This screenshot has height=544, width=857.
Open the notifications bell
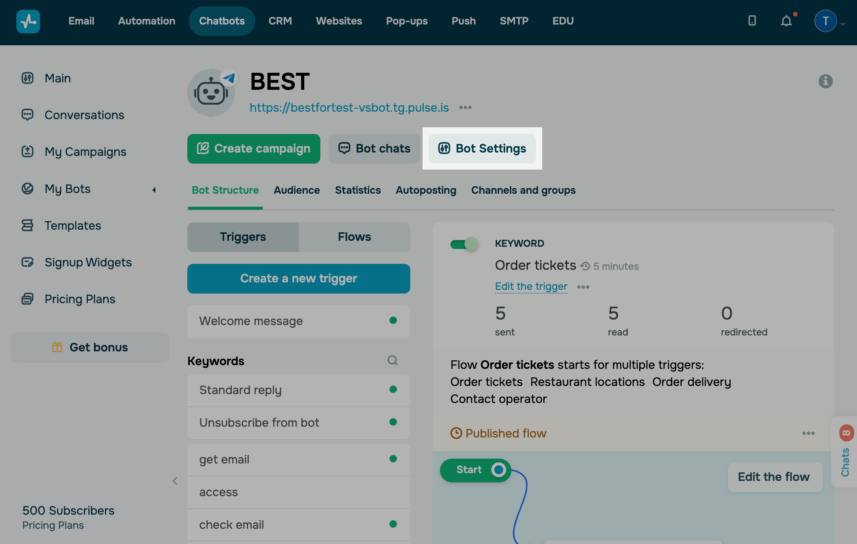click(786, 21)
